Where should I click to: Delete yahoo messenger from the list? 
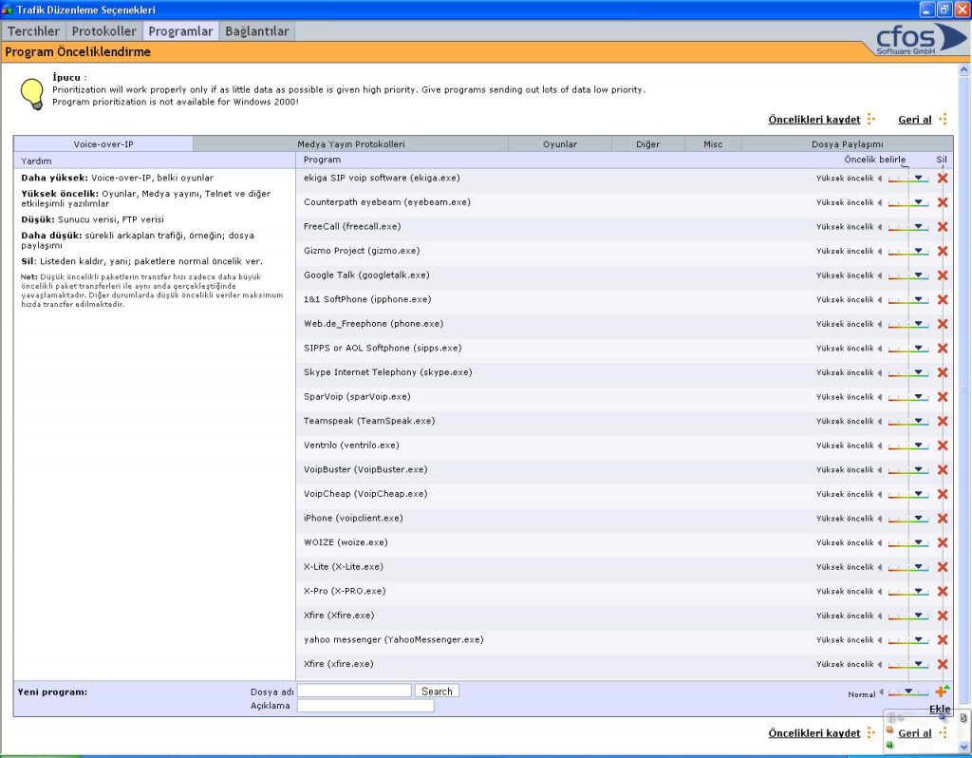point(942,640)
